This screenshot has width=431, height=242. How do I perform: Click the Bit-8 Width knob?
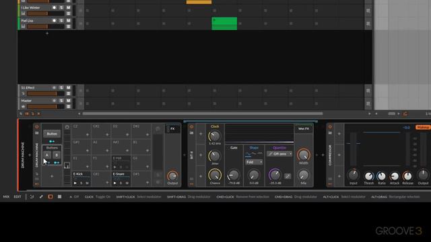click(304, 155)
